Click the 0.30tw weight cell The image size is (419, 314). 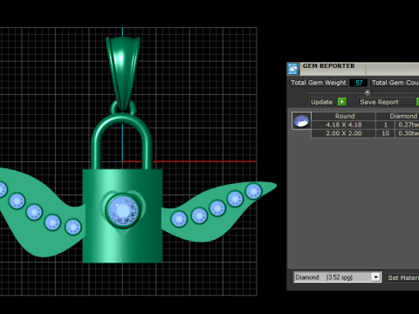(x=408, y=133)
